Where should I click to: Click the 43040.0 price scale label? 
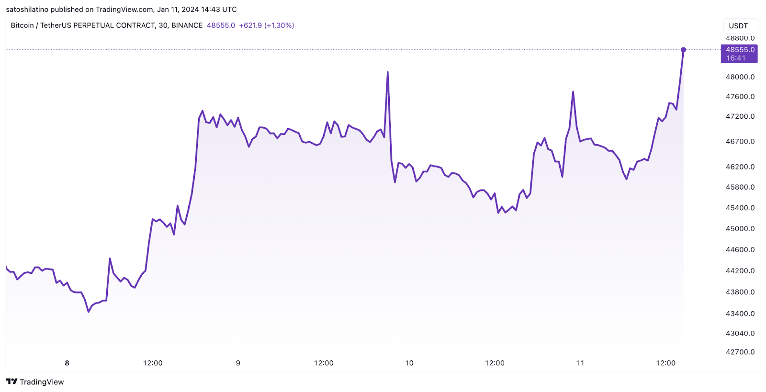[740, 333]
